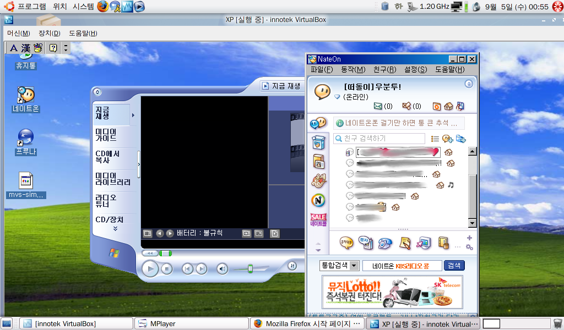Open NateOn 동작(M) menu
The height and width of the screenshot is (330, 564).
tap(353, 70)
